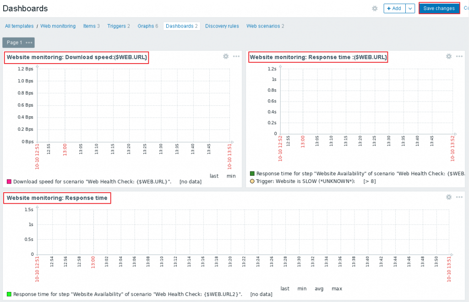Select Dashboards tab
This screenshot has height=302, width=469.
(181, 26)
